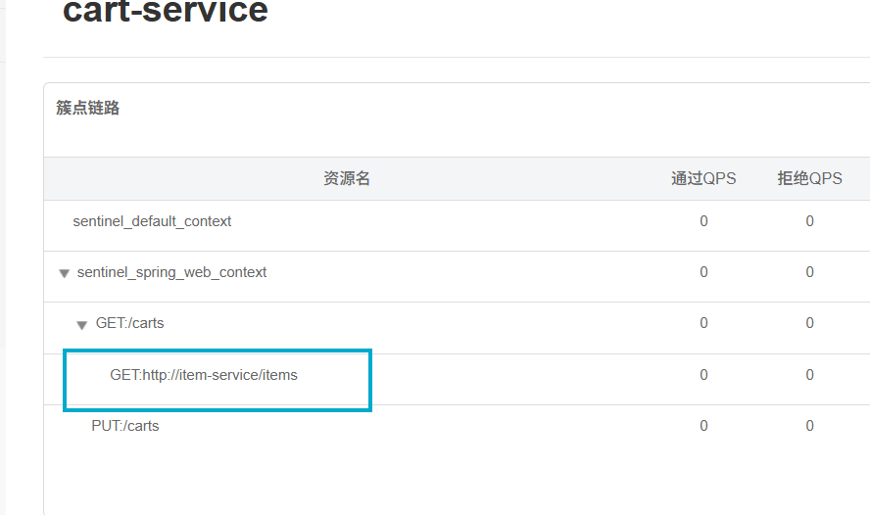Click the sentinel_spring_web_context resource name
The height and width of the screenshot is (515, 870).
coord(171,272)
